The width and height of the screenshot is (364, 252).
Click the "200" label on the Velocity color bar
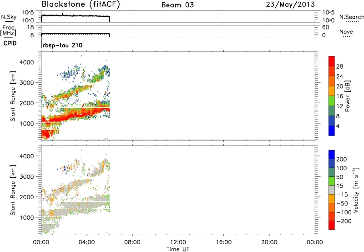coord(342,159)
